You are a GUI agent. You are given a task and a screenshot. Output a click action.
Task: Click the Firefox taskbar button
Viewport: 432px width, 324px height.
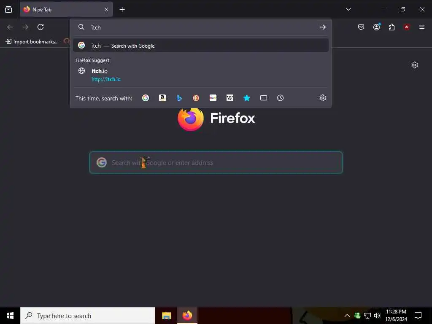pos(187,316)
